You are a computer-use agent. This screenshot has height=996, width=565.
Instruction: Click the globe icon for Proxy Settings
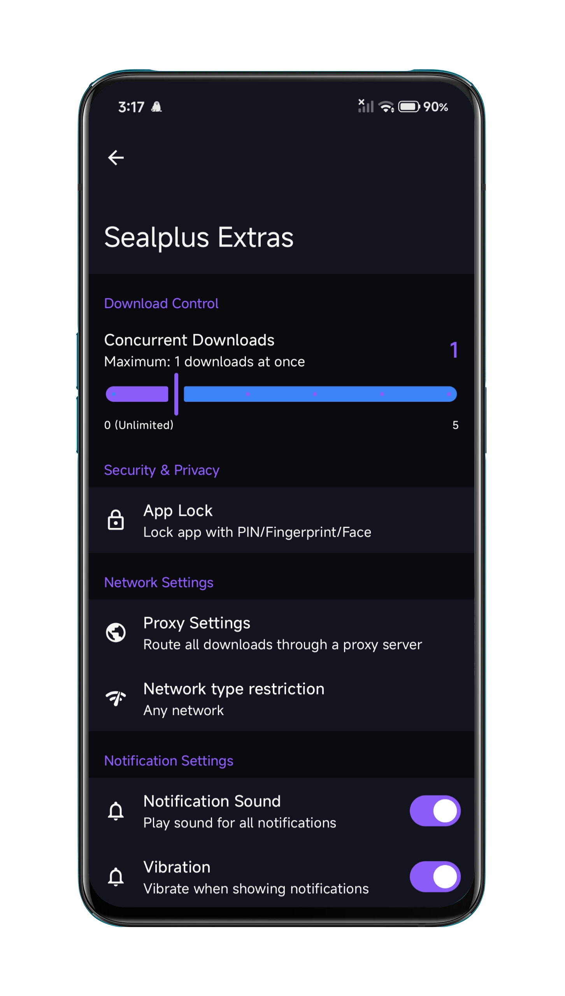[x=116, y=633]
